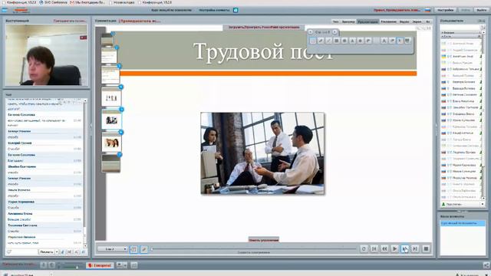The width and height of the screenshot is (491, 276).
Task: Open Настройки комнаты link in top bar
Action: (x=214, y=10)
